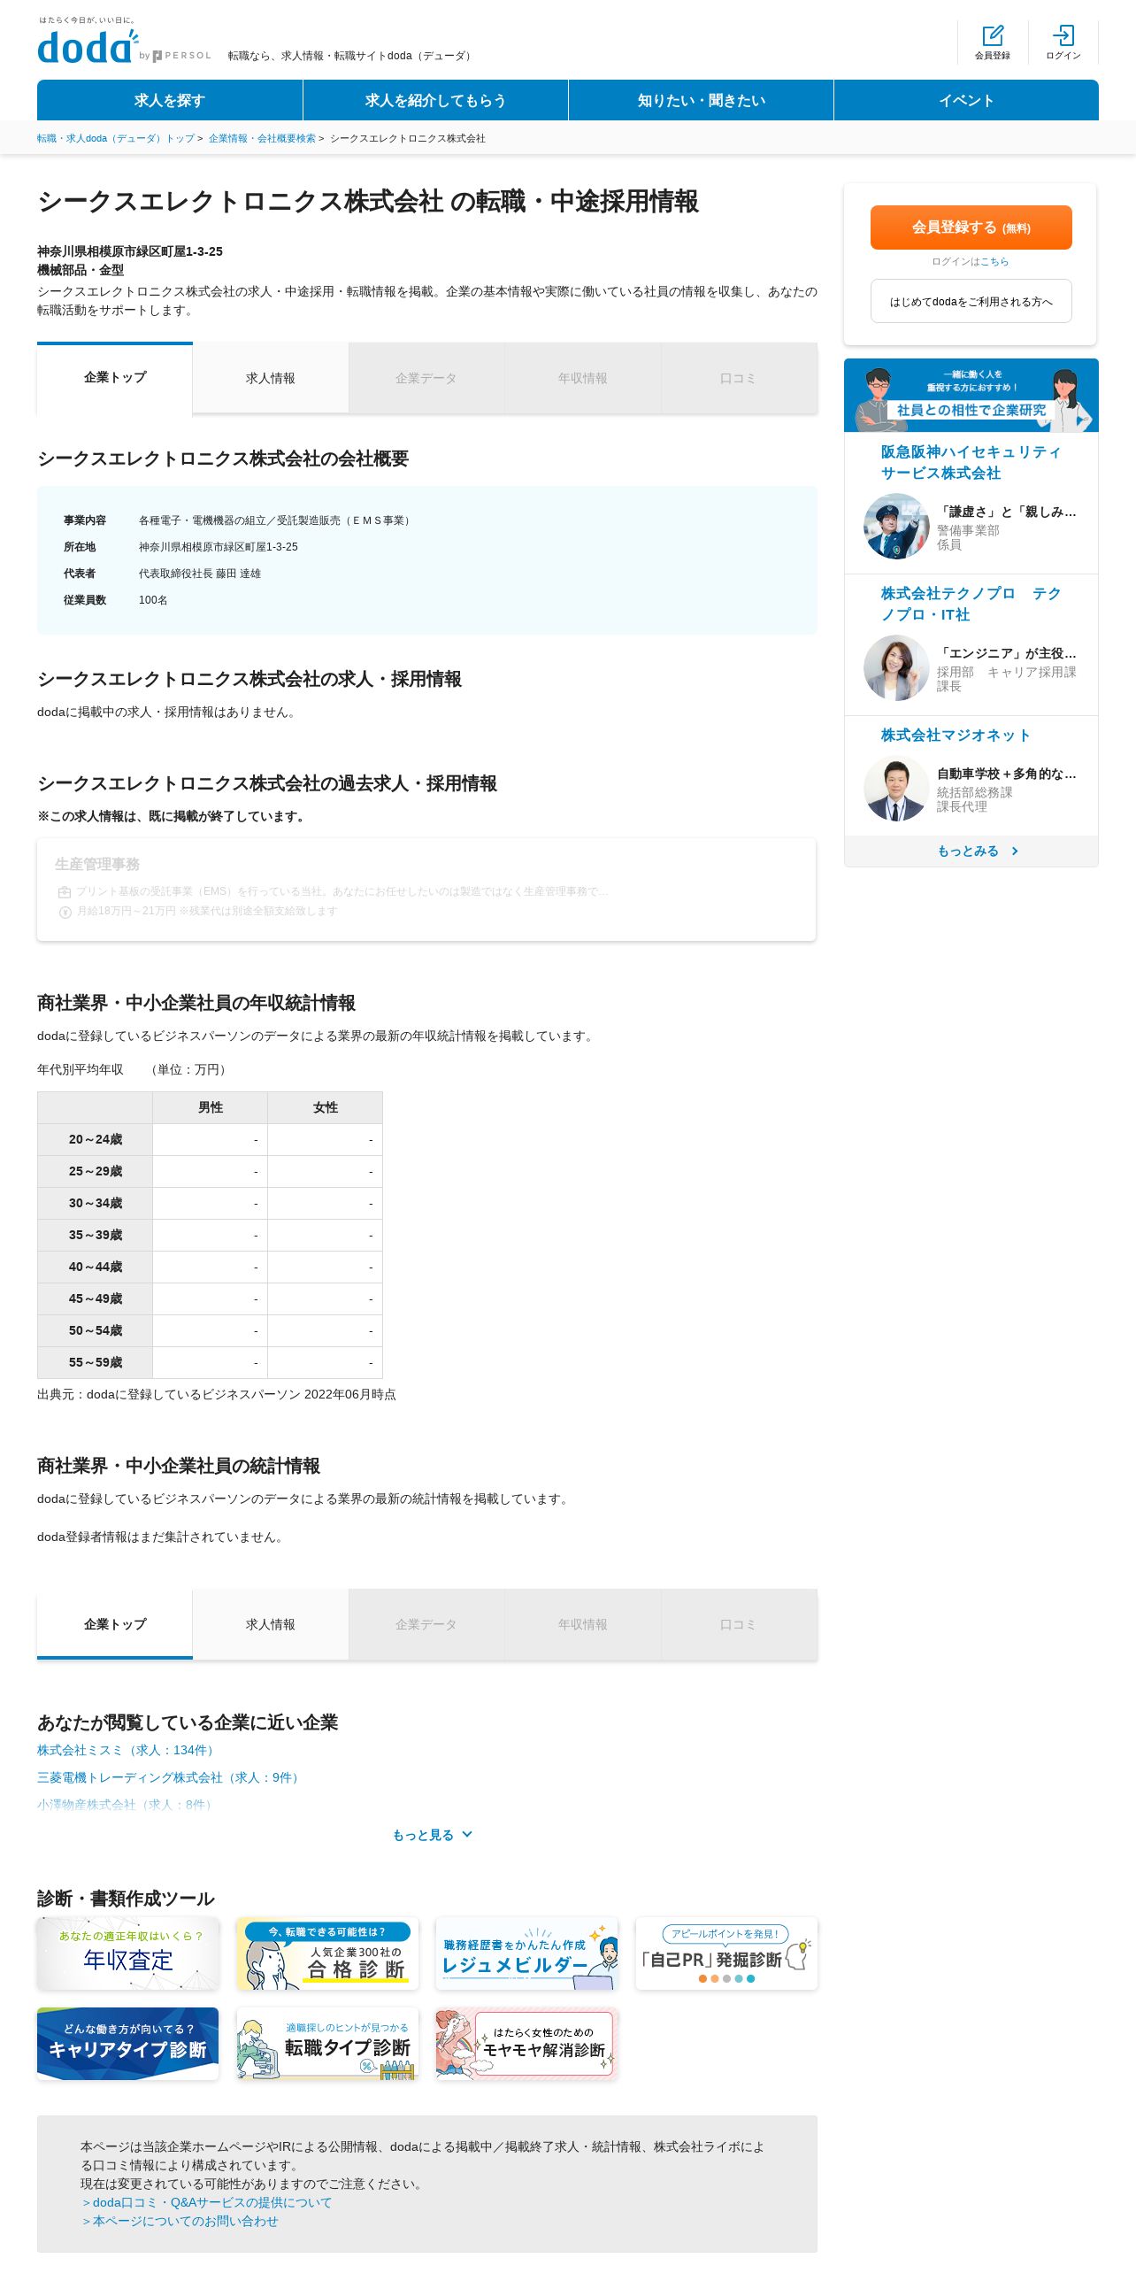
Task: Click 従業員数 100名 value
Action: [x=153, y=600]
